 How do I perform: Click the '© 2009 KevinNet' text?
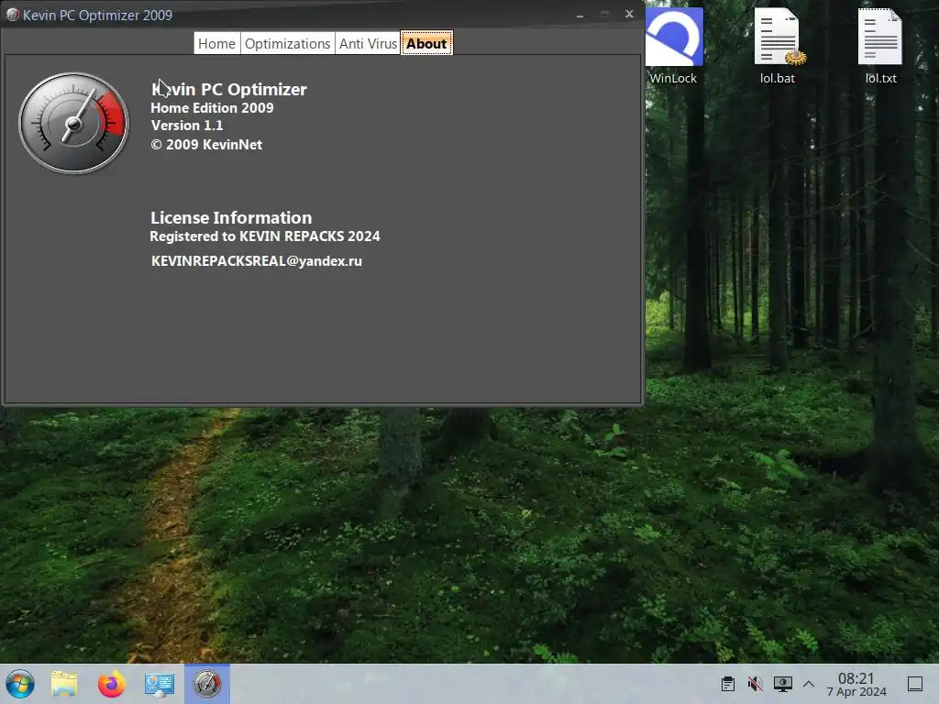(x=206, y=144)
